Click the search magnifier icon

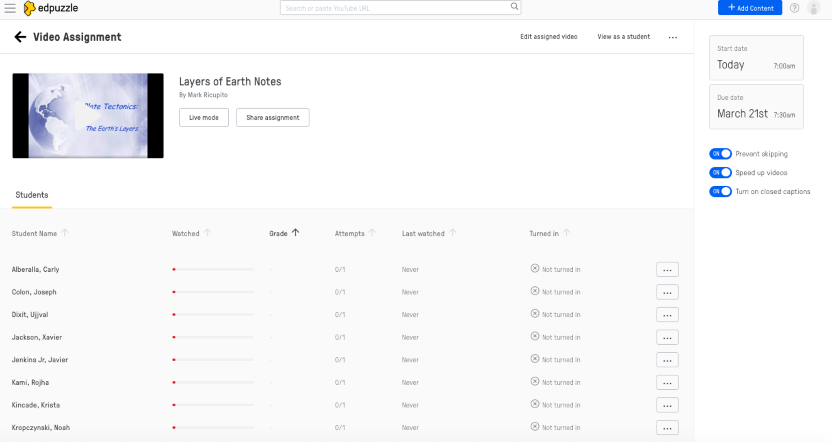514,7
